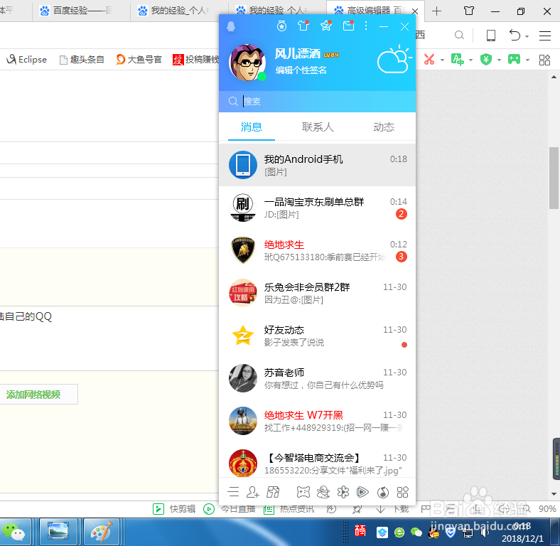Viewport: 560px width, 546px height.
Task: Click 快剪辑 in browser status bar
Action: point(174,508)
